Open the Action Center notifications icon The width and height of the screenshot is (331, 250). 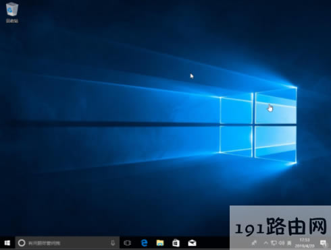pyautogui.click(x=324, y=243)
